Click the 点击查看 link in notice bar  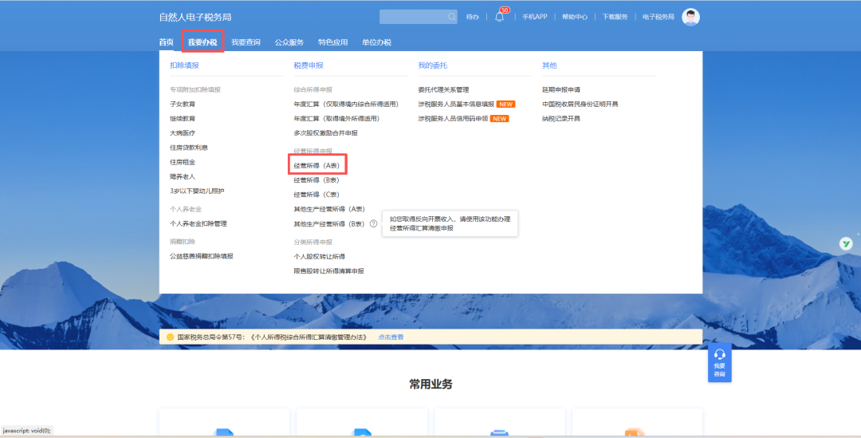click(391, 337)
